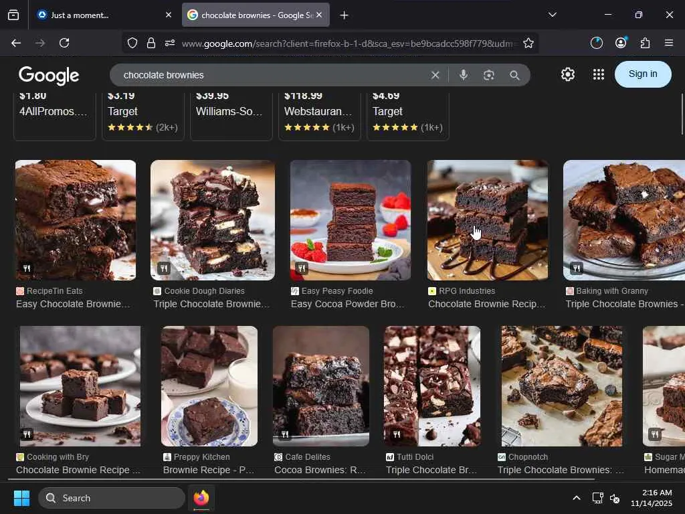Open the Cookie Dough Diaries brownie image
685x514 pixels.
(213, 220)
